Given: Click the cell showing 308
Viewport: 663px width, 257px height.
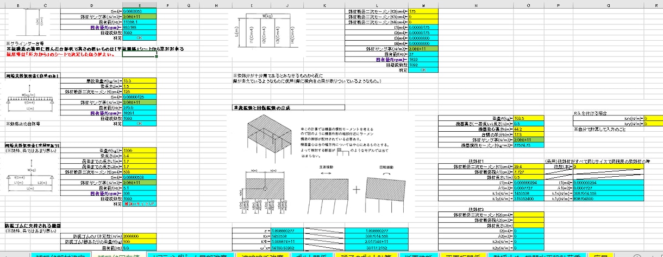Looking at the screenshot, I should tap(140, 193).
